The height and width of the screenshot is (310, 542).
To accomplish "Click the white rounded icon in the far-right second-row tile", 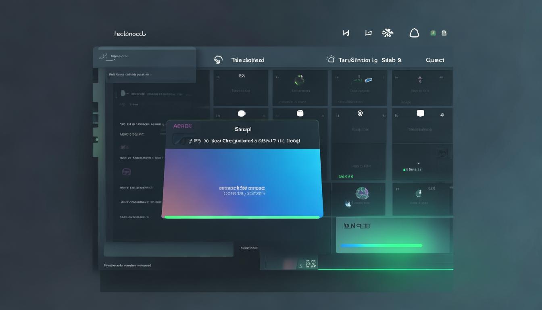I will [x=420, y=113].
